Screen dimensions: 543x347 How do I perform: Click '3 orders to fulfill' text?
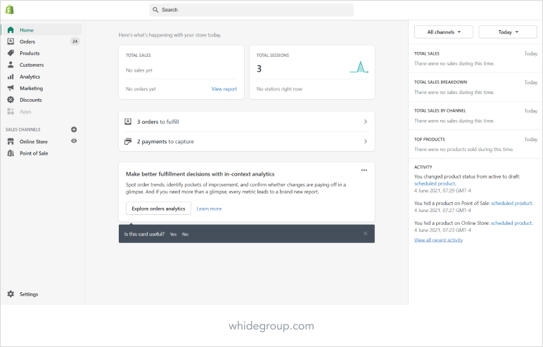click(x=158, y=122)
